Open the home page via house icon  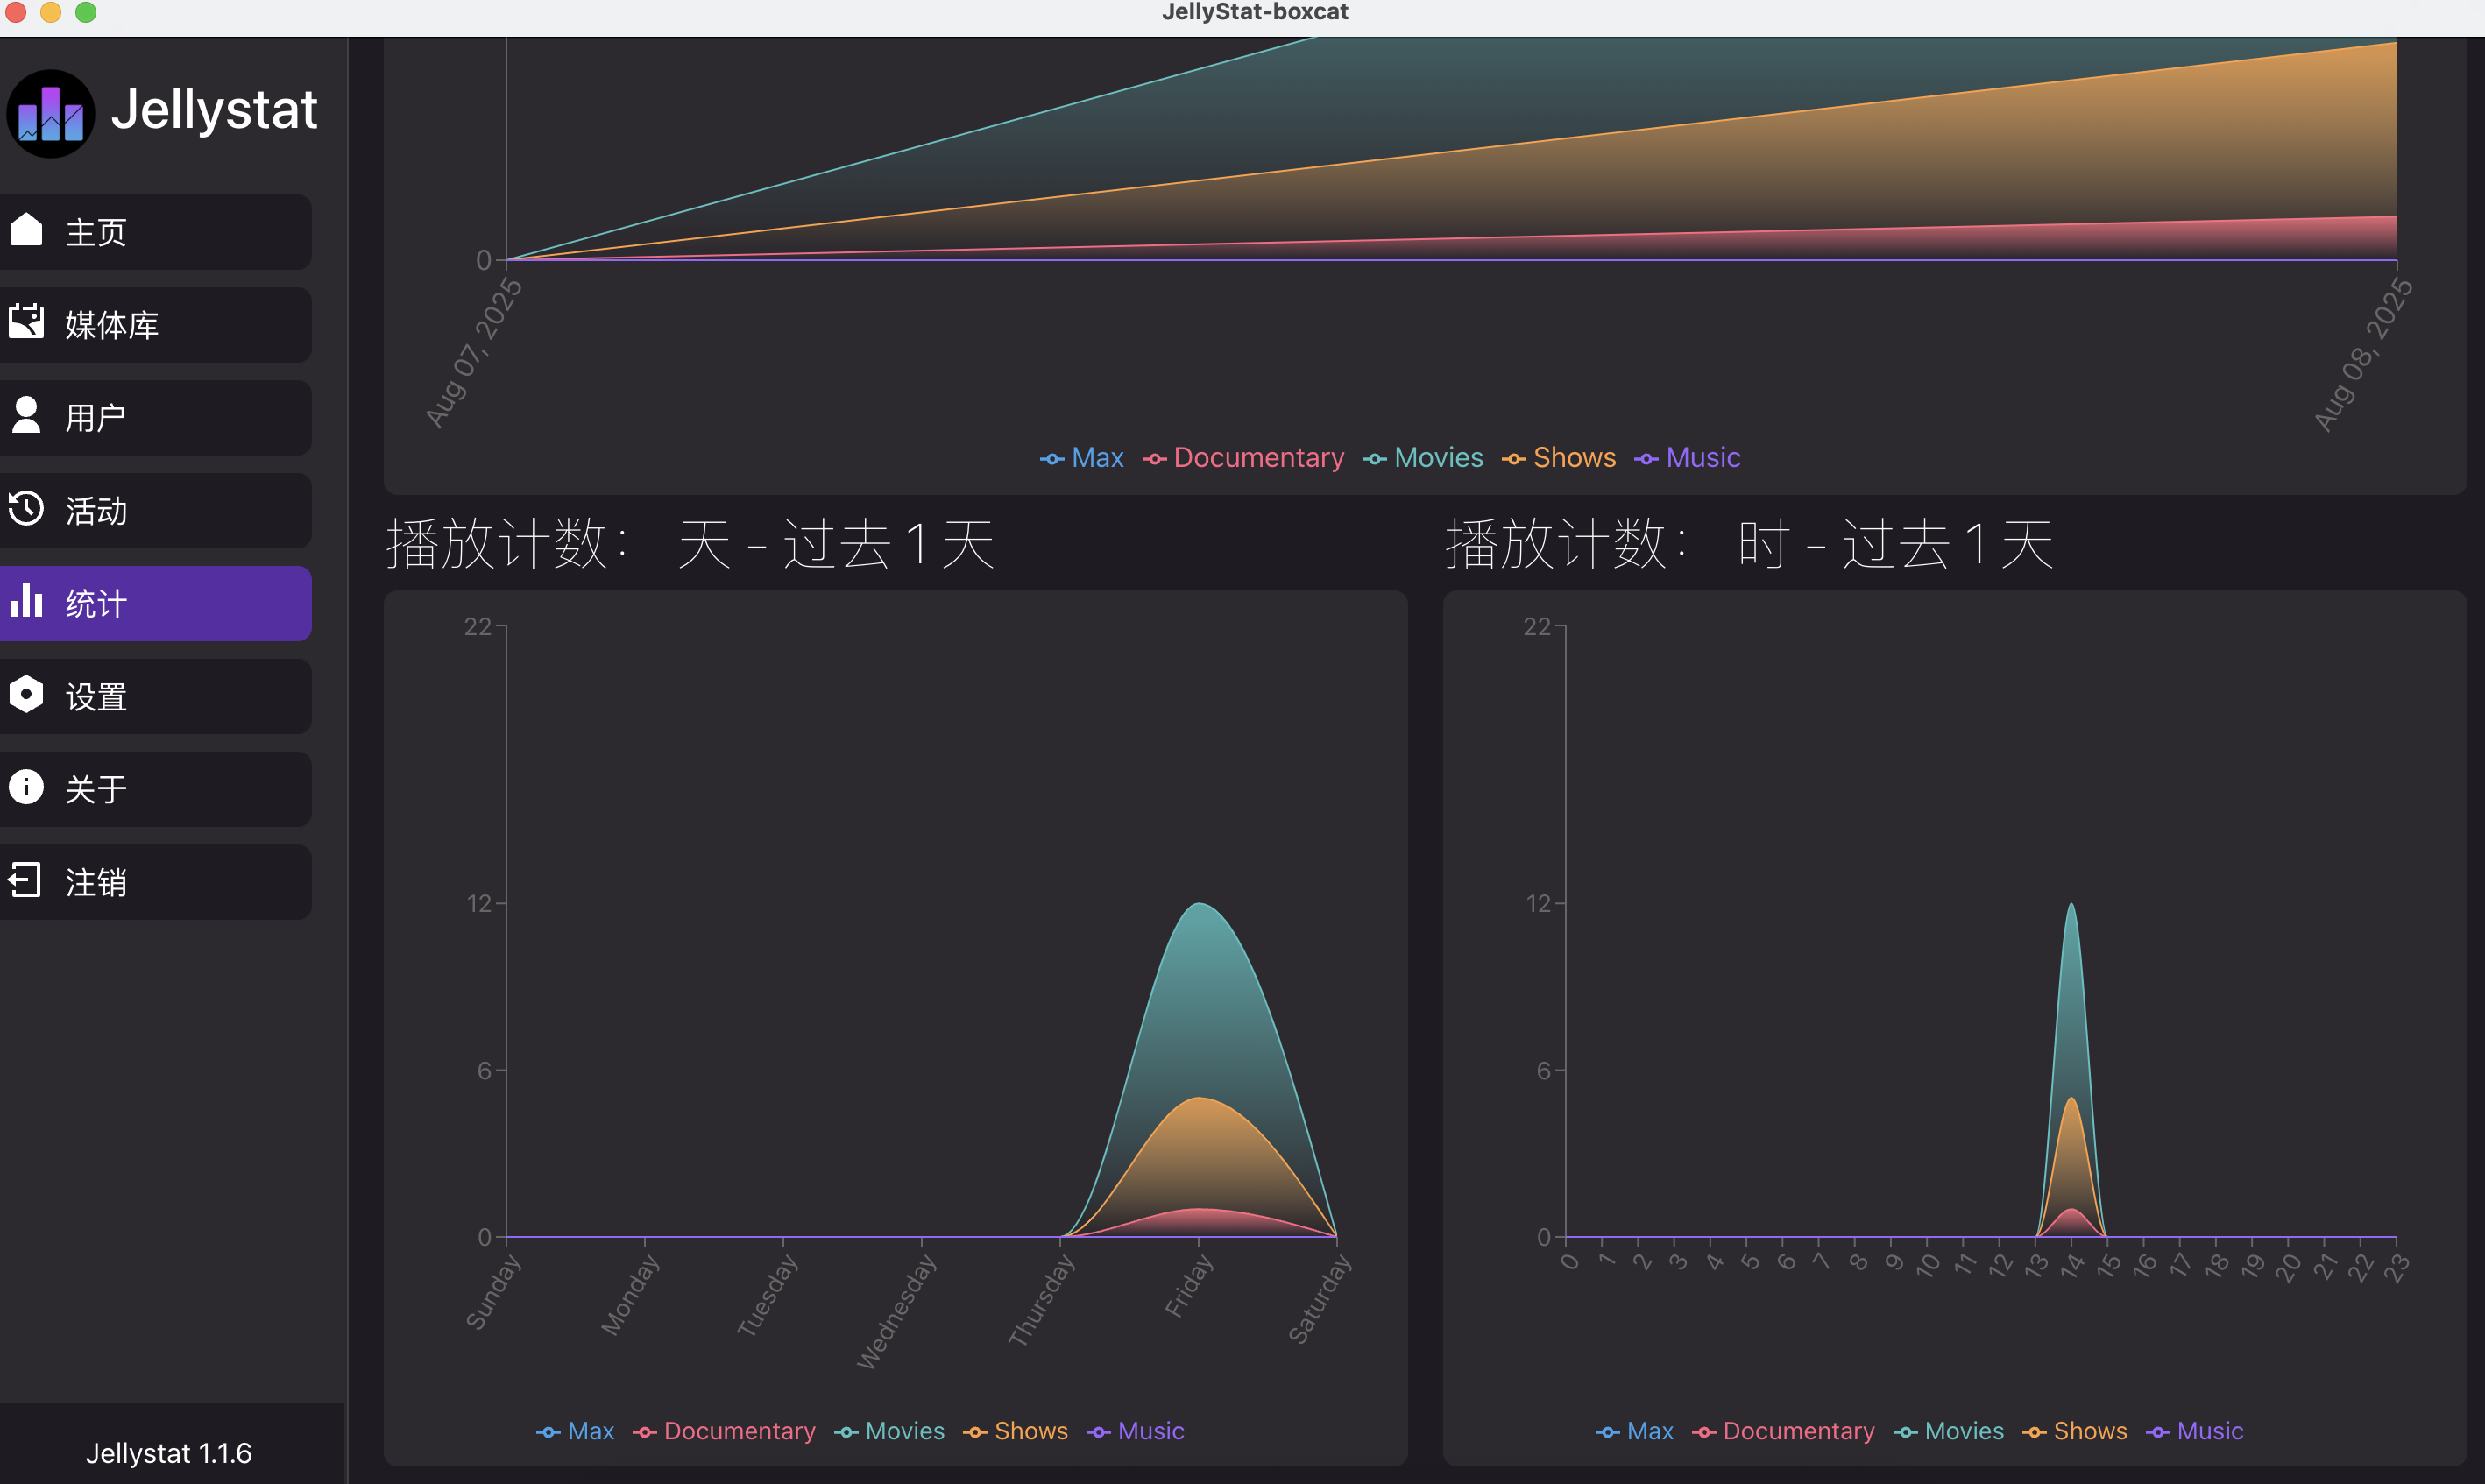[x=26, y=229]
